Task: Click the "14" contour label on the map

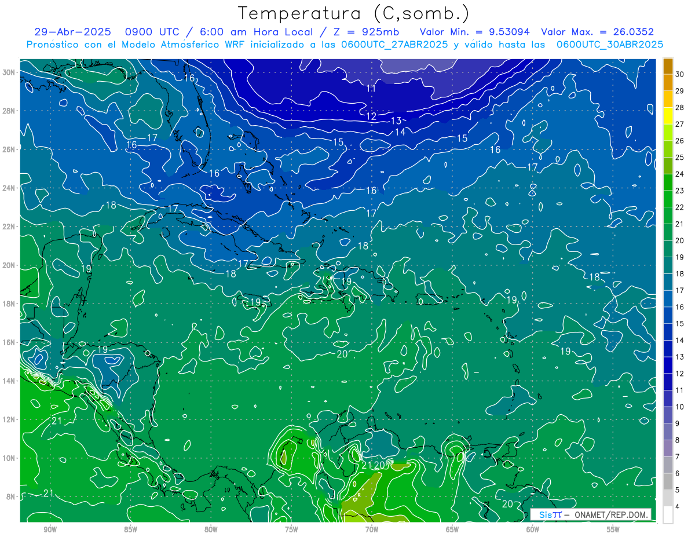Action: pyautogui.click(x=400, y=132)
